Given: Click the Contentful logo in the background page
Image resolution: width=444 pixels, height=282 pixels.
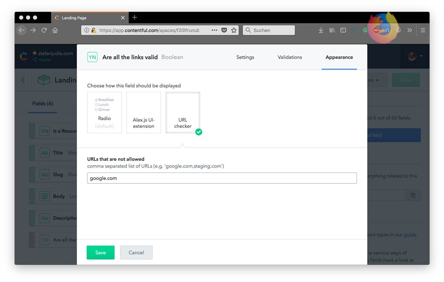Looking at the screenshot, I should coord(24,57).
